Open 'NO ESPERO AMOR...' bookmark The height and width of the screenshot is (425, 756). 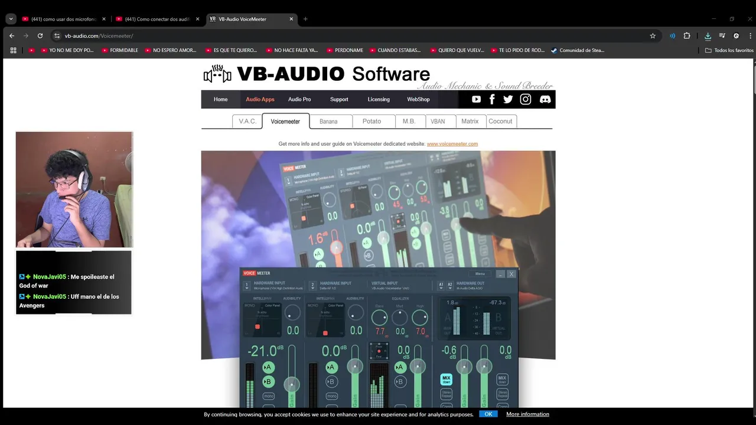[x=170, y=50]
